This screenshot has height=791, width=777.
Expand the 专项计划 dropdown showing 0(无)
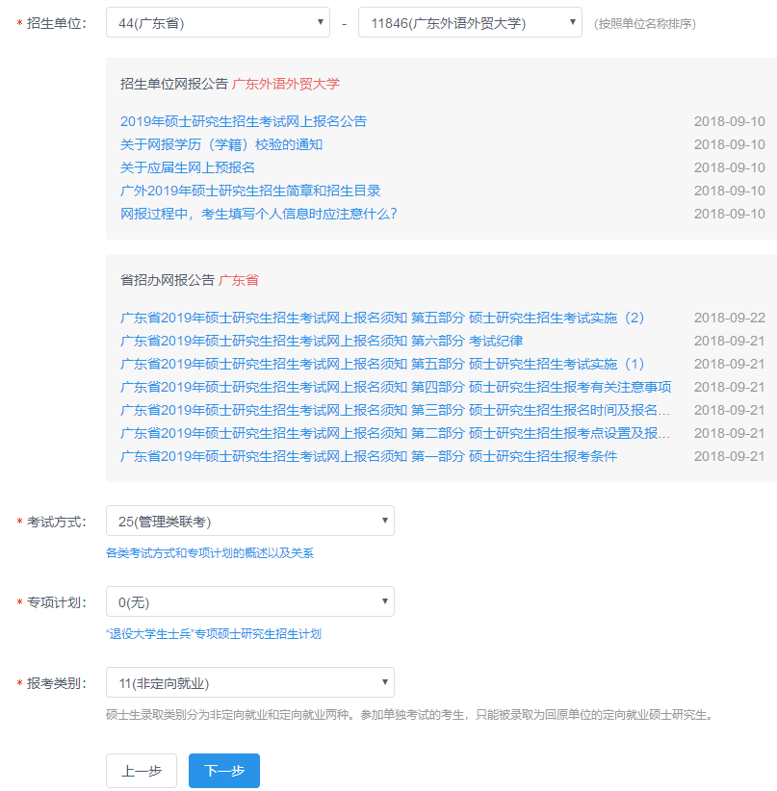pyautogui.click(x=249, y=602)
